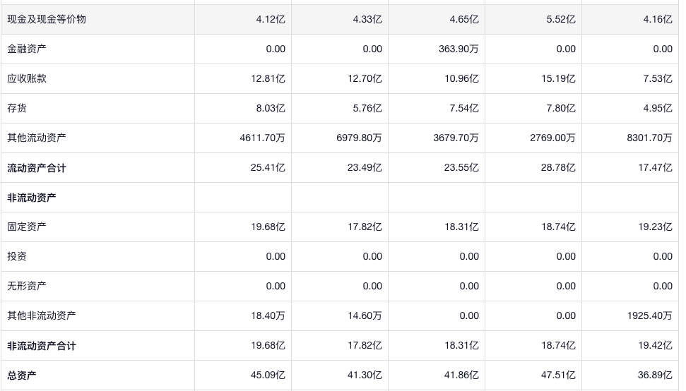Select the 金融资产 row label
The height and width of the screenshot is (391, 686).
28,49
